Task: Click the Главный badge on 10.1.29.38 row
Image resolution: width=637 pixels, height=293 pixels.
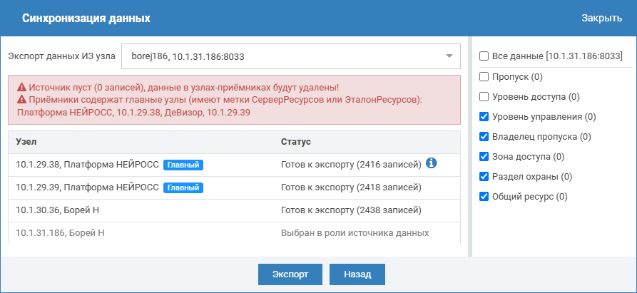Action: pyautogui.click(x=183, y=165)
